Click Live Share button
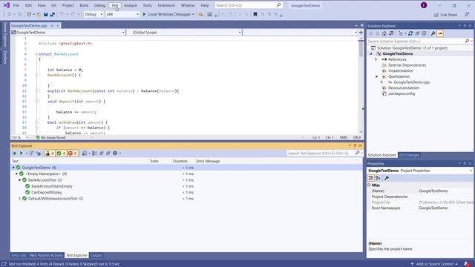Screen dimensions: 475x267 (x=445, y=15)
